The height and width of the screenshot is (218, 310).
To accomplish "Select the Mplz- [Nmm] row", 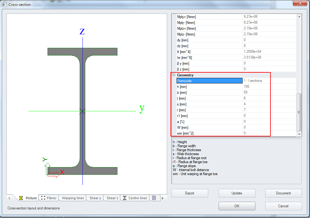I will point(236,34).
